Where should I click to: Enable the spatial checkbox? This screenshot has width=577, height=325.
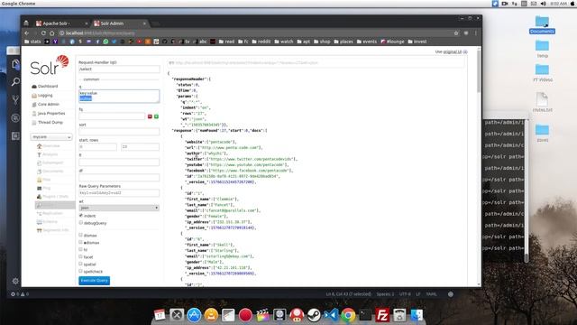coord(80,264)
